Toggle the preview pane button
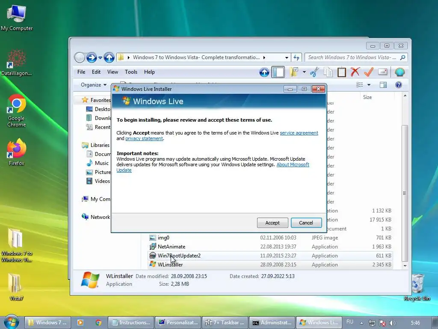The height and width of the screenshot is (329, 438). pyautogui.click(x=383, y=85)
